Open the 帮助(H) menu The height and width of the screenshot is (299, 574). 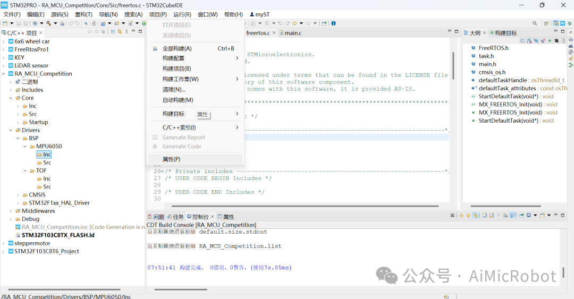pyautogui.click(x=233, y=14)
